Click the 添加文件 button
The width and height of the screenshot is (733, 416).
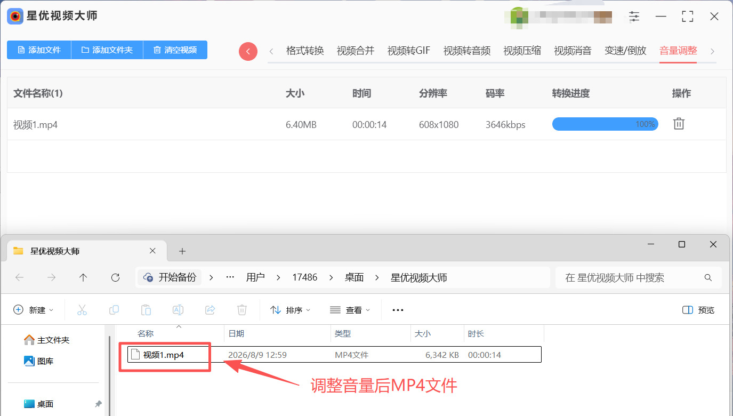[x=39, y=50]
